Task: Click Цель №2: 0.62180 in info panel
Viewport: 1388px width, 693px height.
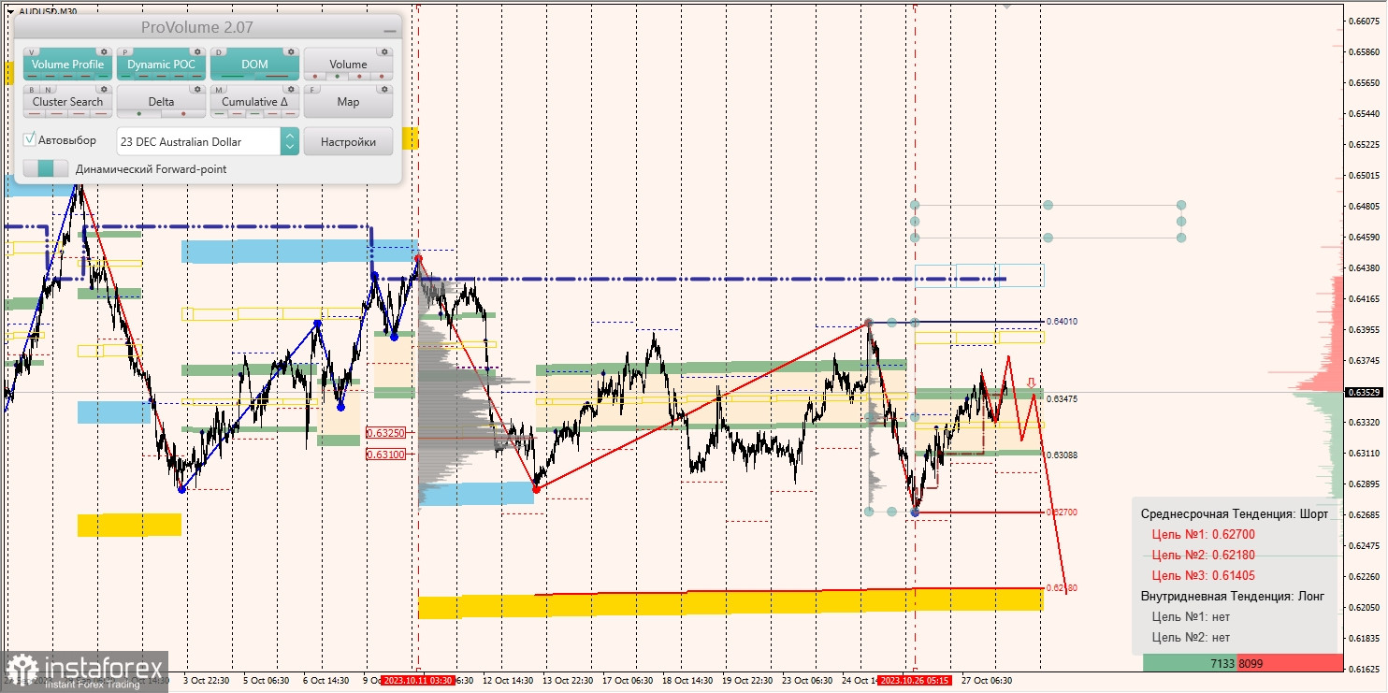Action: click(x=1203, y=555)
